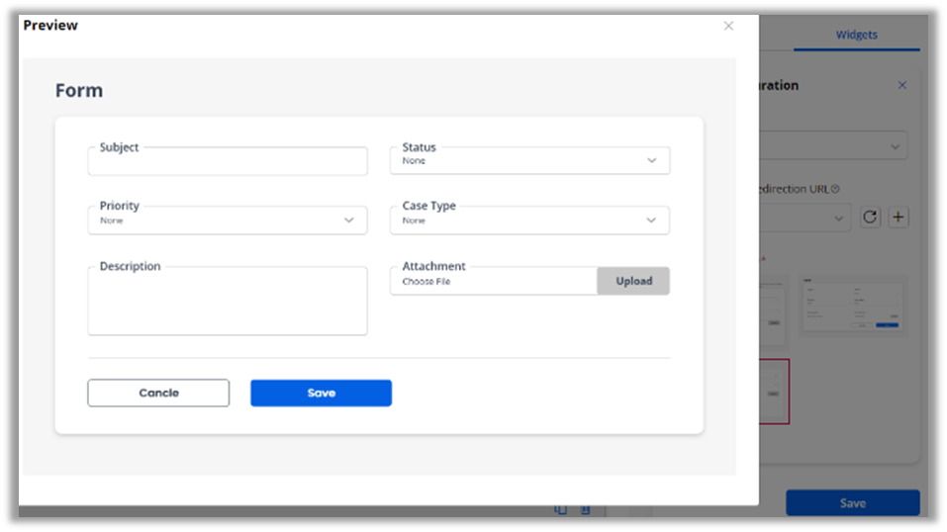
Task: Click the plus icon to add redirection URL
Action: 898,218
